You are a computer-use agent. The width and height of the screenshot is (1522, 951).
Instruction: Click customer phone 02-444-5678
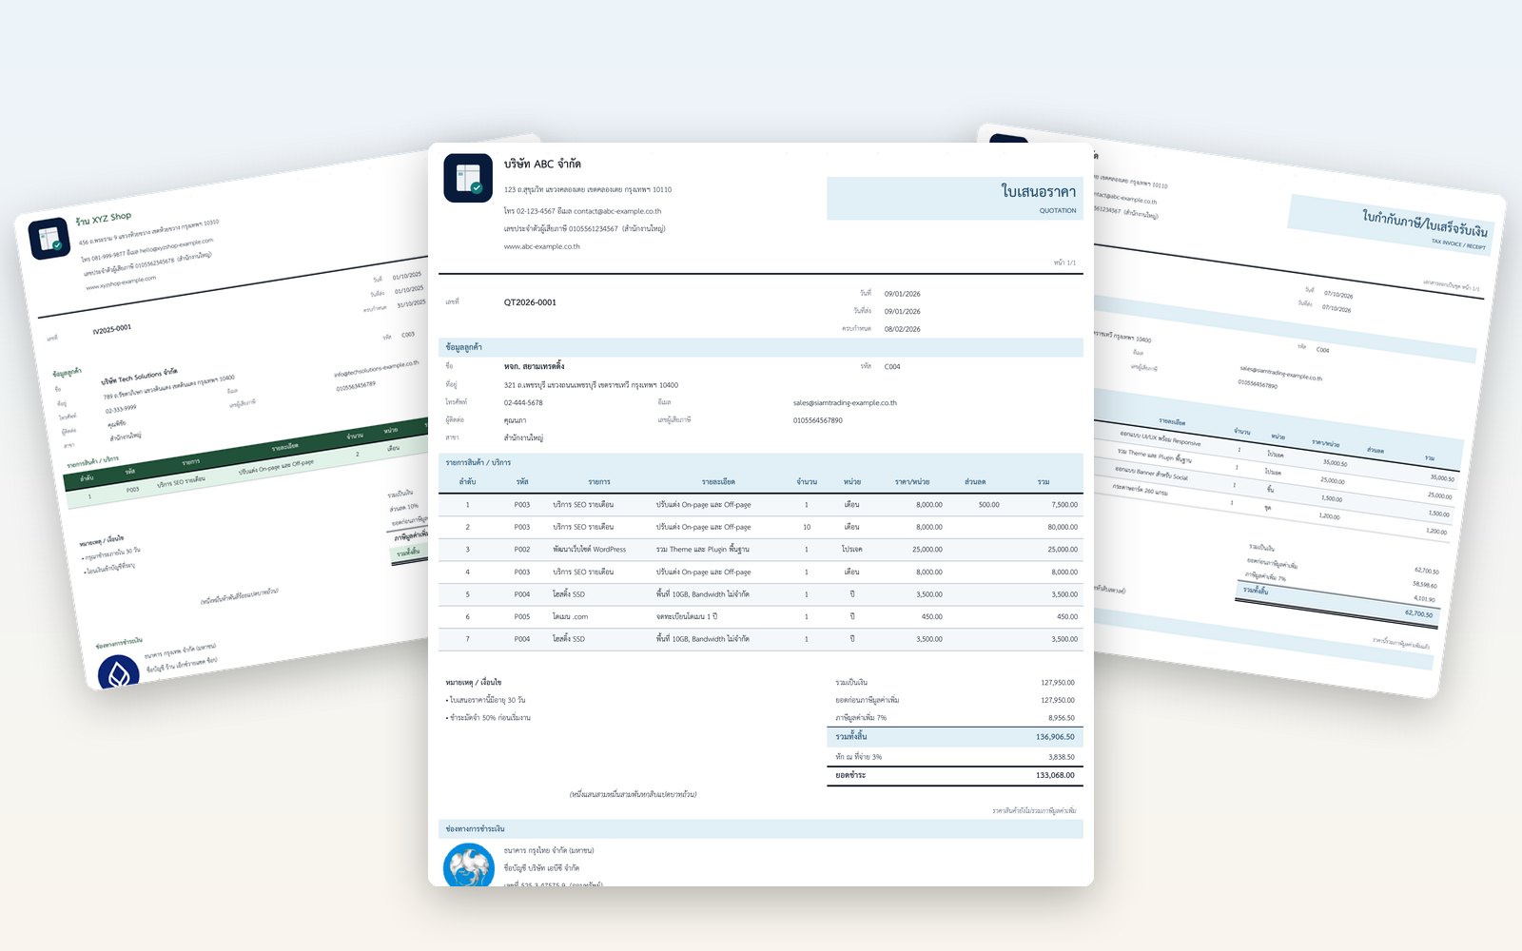(523, 403)
